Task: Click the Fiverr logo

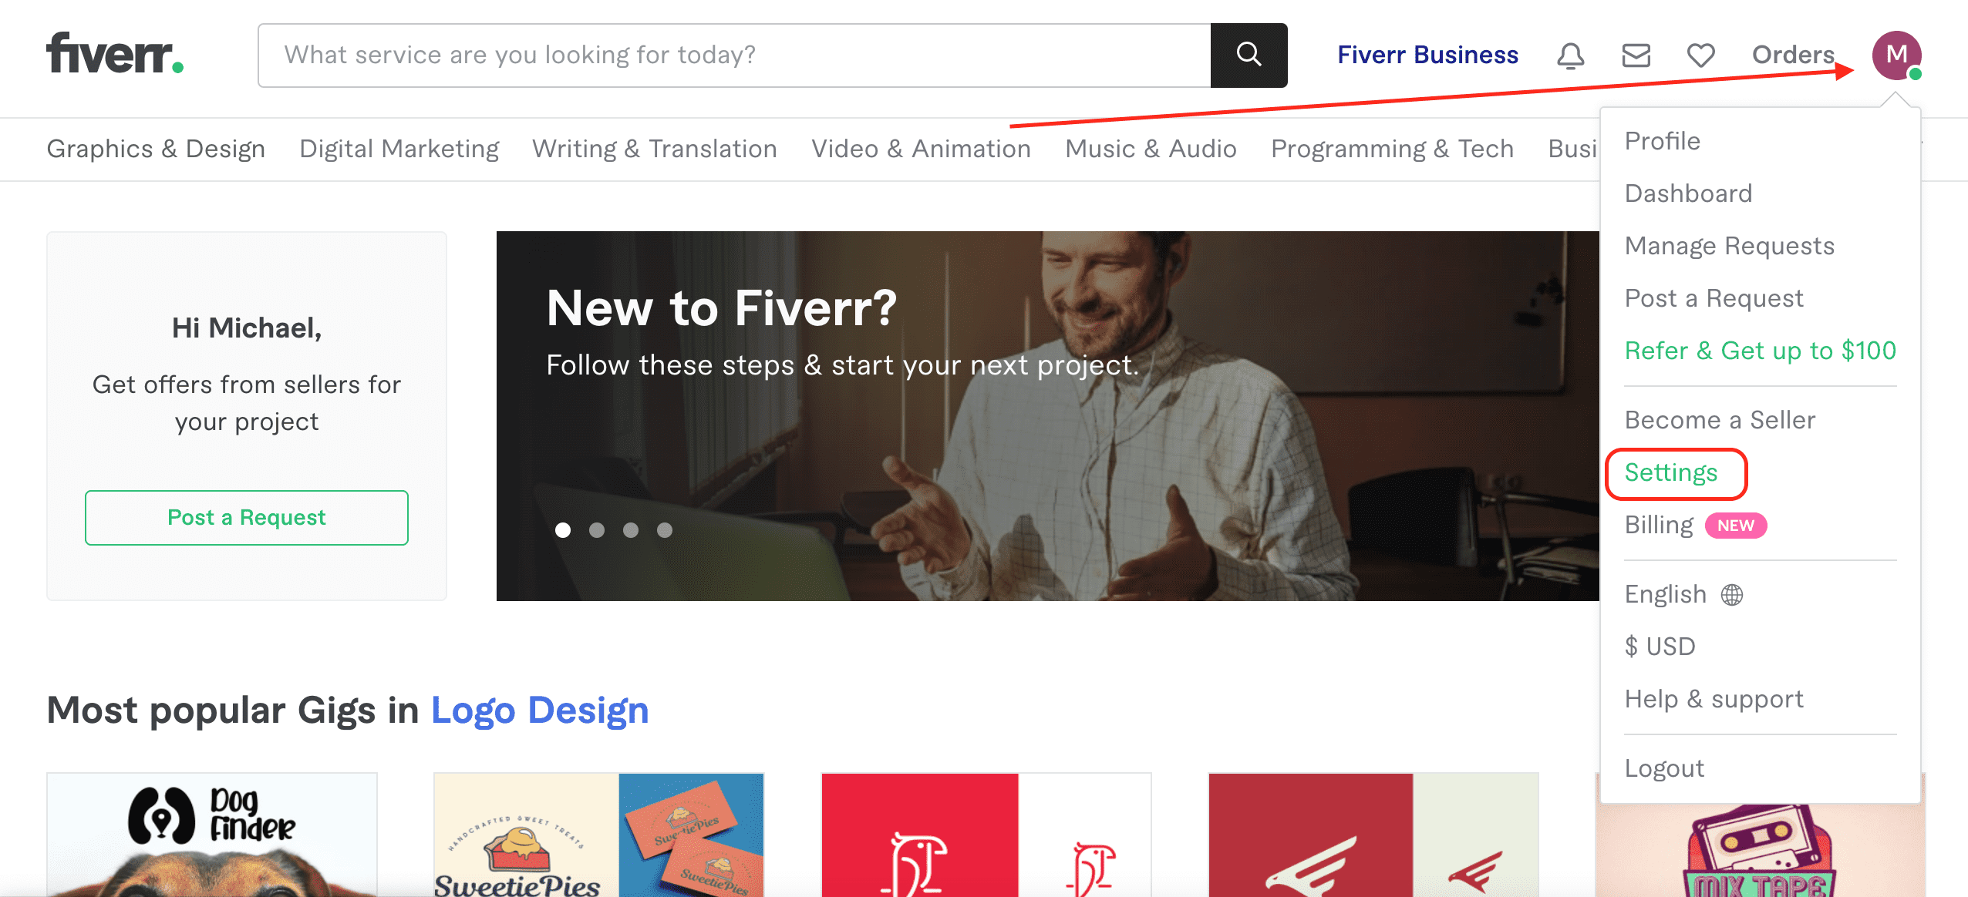Action: coord(115,54)
